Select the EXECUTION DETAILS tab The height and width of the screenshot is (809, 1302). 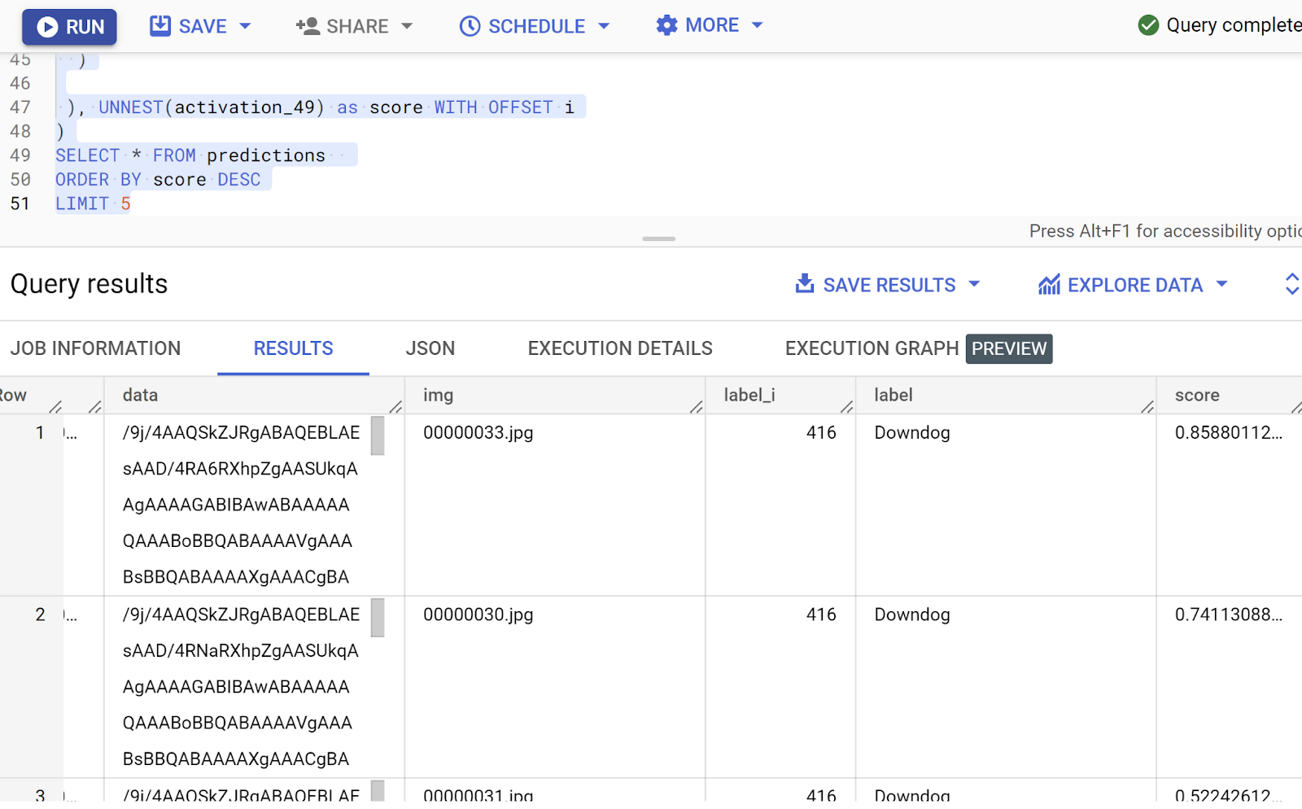619,348
